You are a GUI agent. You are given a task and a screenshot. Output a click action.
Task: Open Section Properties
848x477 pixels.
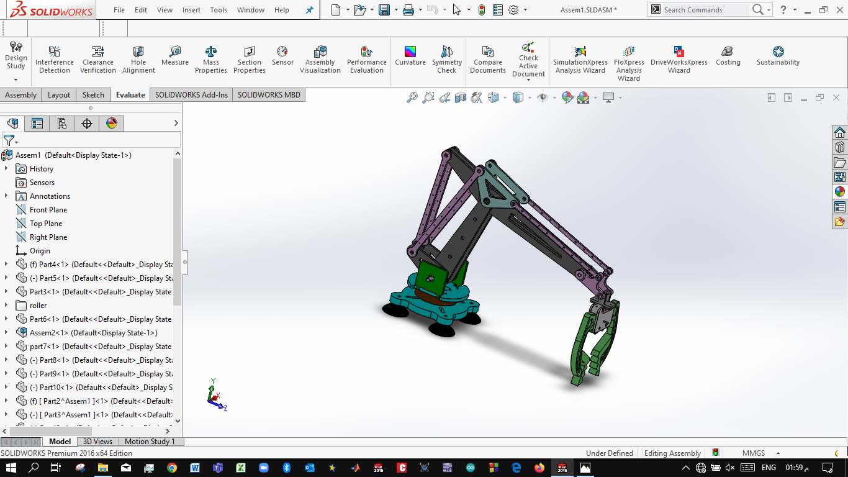(250, 60)
